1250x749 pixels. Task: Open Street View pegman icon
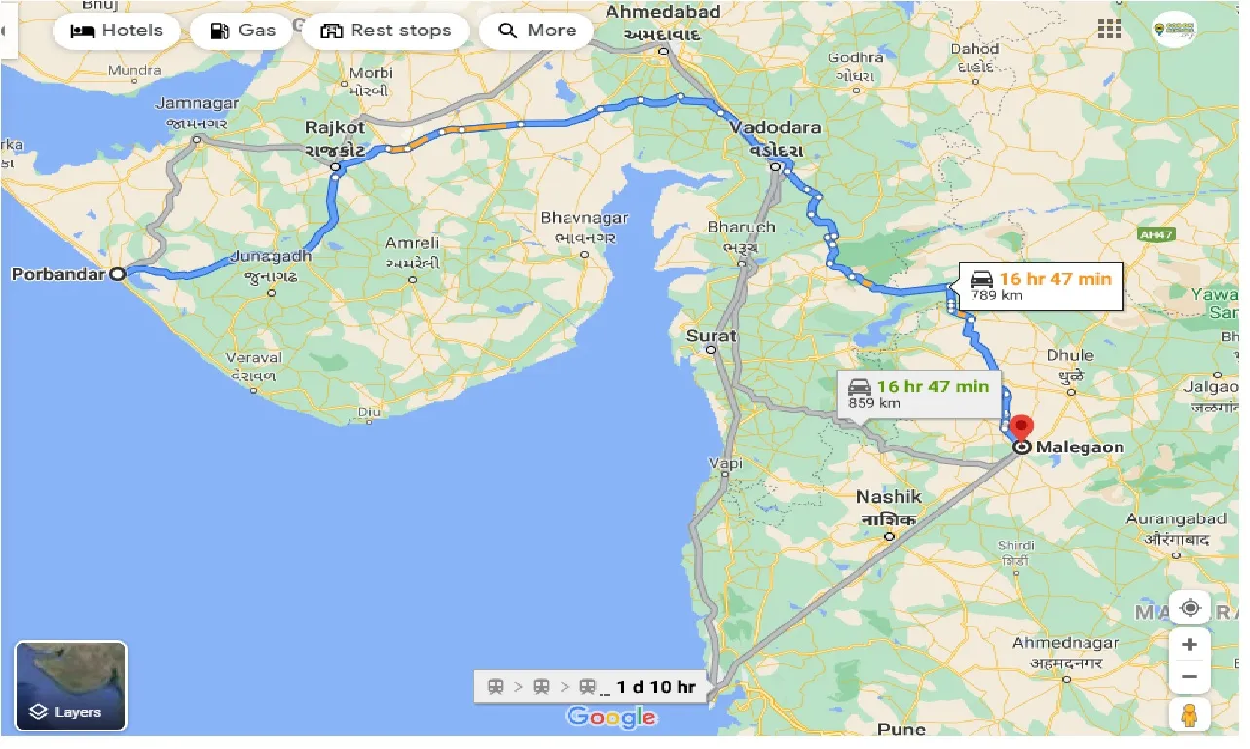click(x=1190, y=715)
